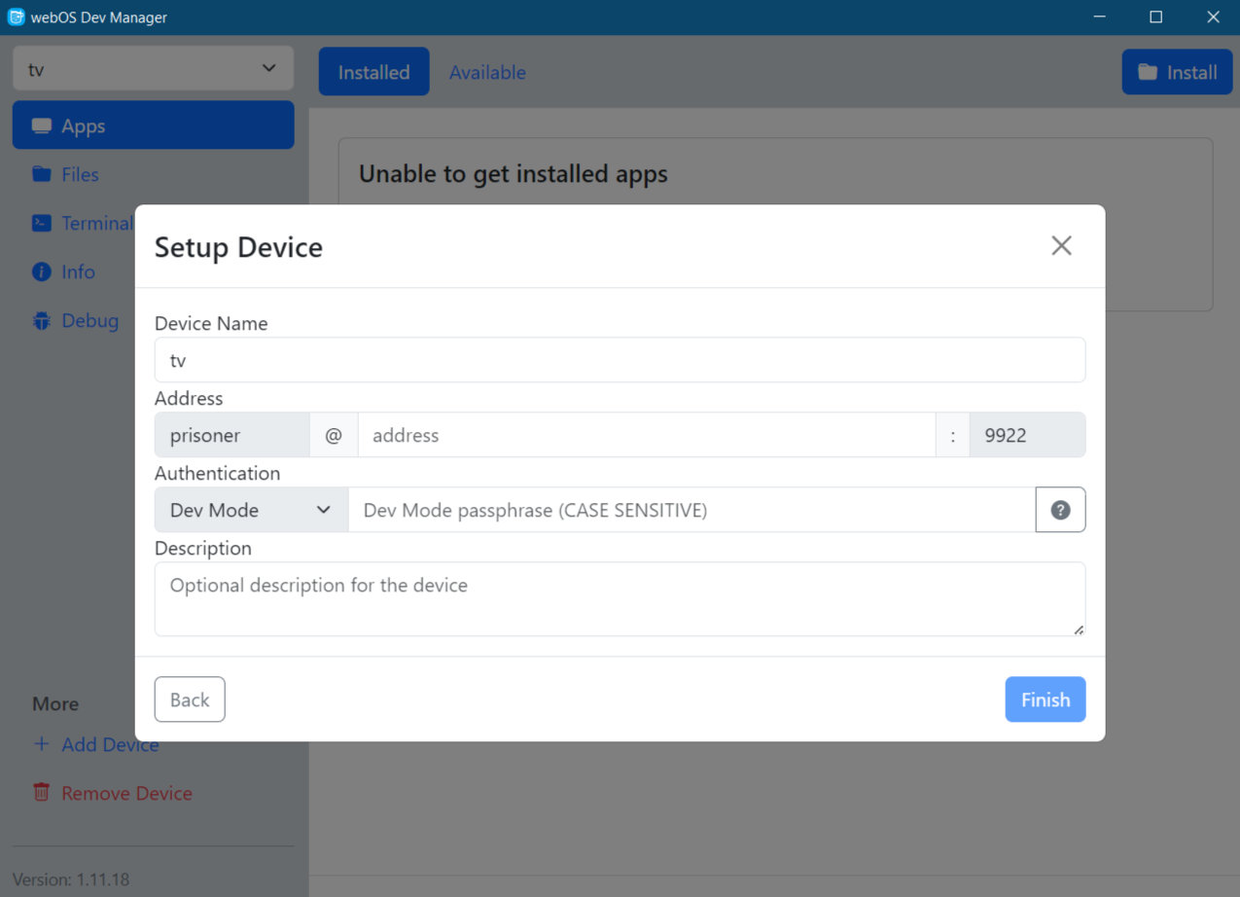
Task: Open the Dev Mode authentication dropdown
Action: point(251,510)
